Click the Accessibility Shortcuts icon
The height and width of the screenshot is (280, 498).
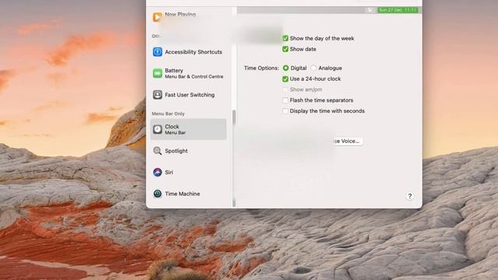pyautogui.click(x=157, y=52)
